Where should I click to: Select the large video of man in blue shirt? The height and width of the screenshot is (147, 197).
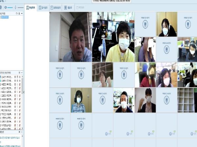[x=71, y=37]
